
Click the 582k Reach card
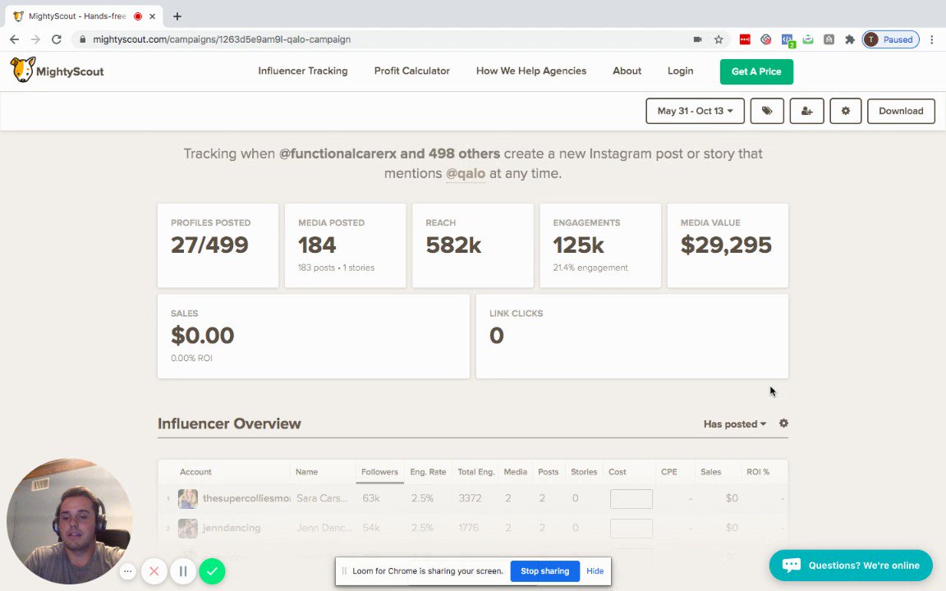click(473, 245)
